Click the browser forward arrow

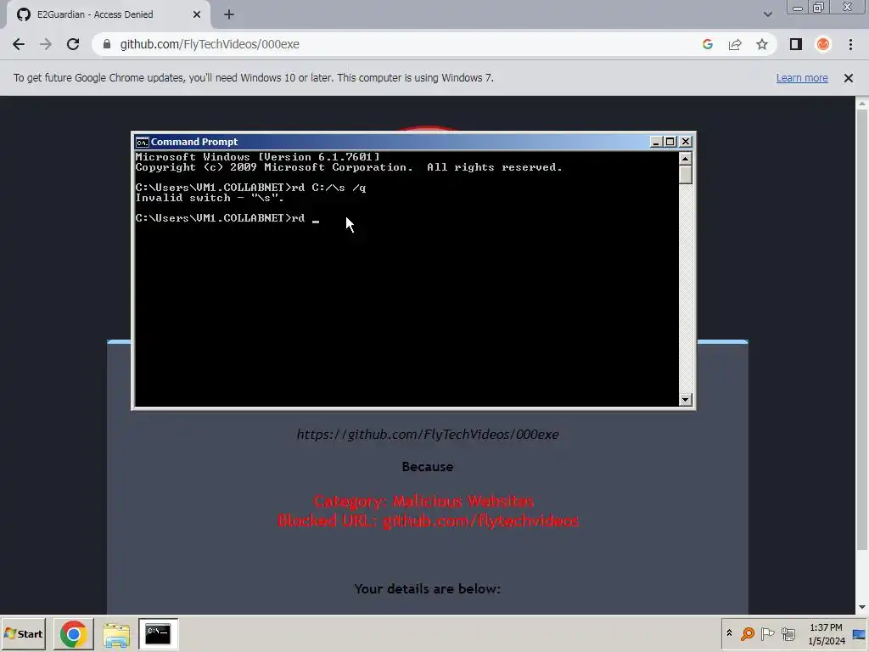(x=46, y=44)
